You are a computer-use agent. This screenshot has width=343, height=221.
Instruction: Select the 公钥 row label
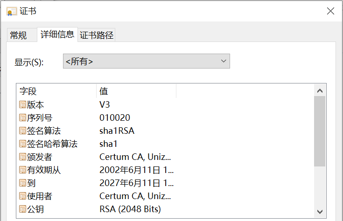pyautogui.click(x=35, y=209)
